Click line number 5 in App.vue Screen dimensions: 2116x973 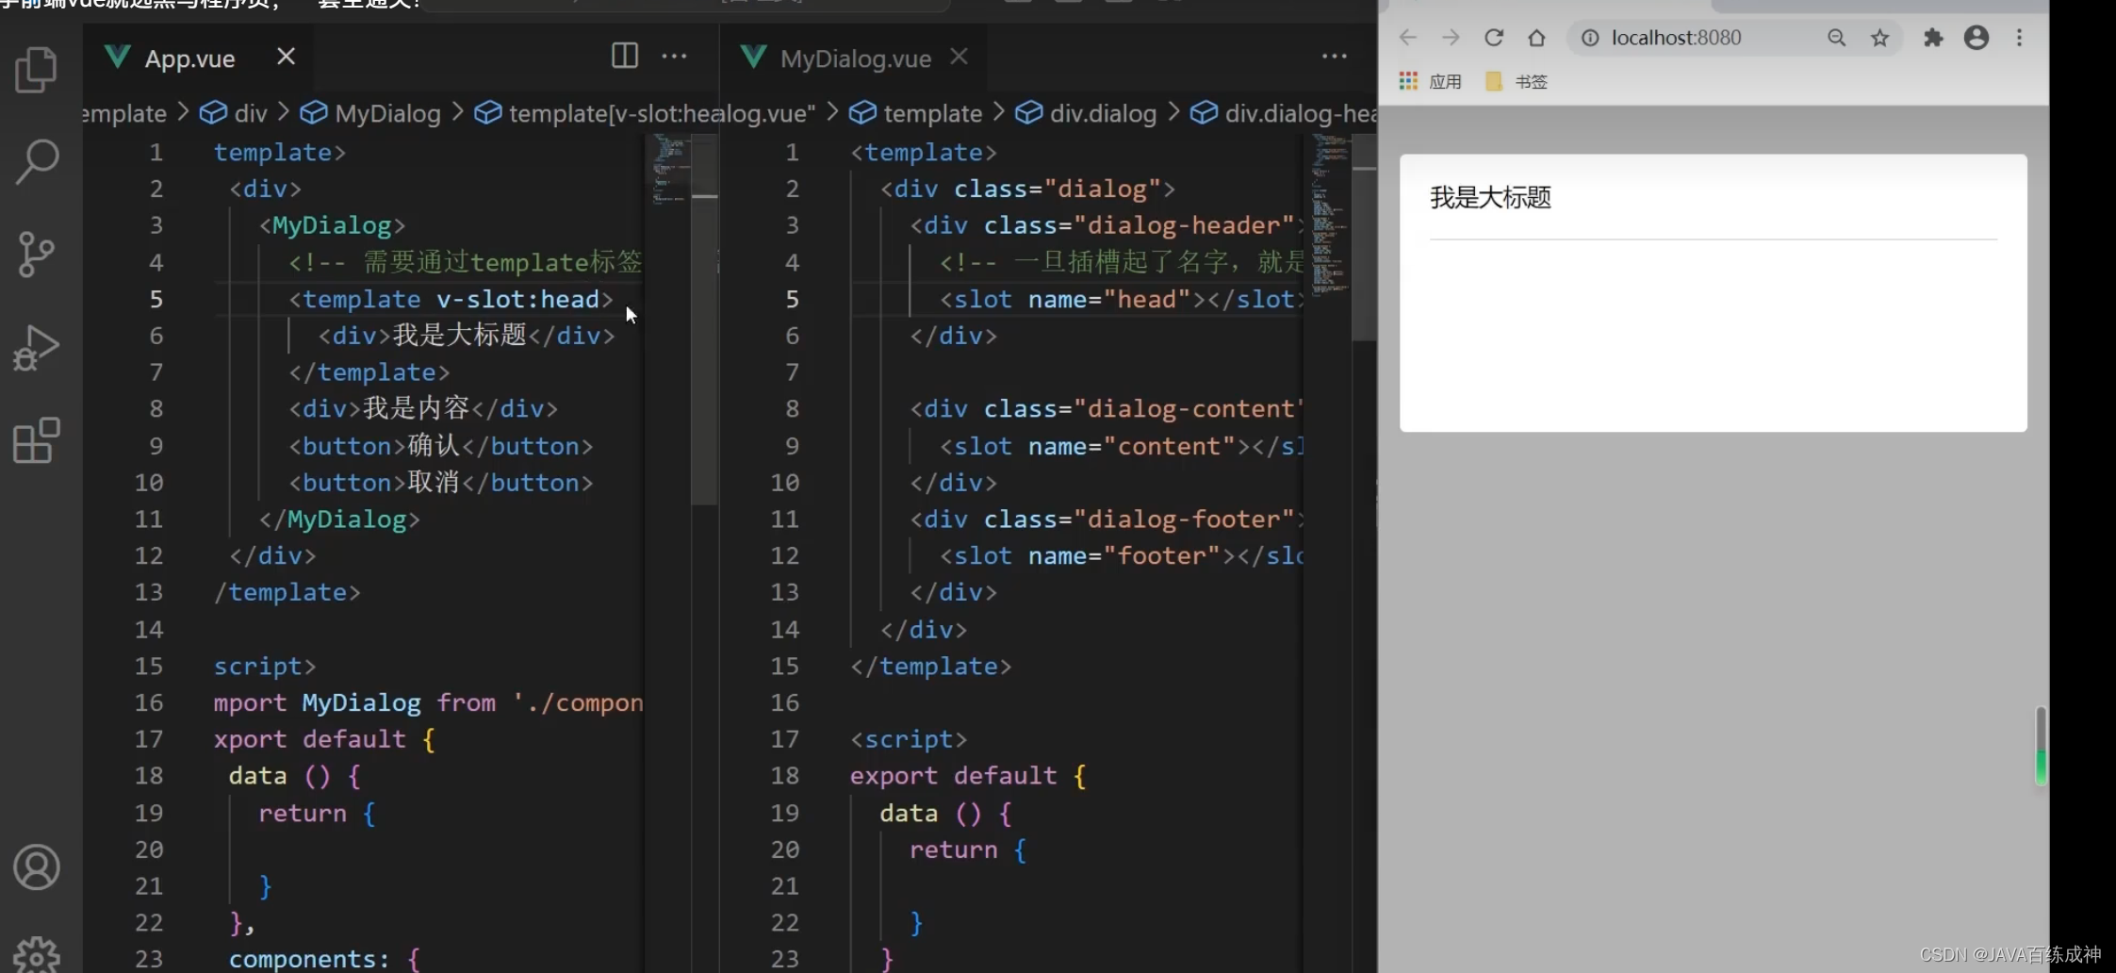[x=156, y=299]
